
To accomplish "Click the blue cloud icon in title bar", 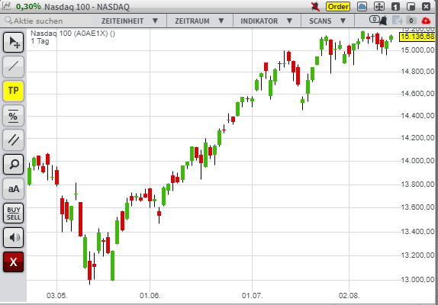I will coord(362,6).
